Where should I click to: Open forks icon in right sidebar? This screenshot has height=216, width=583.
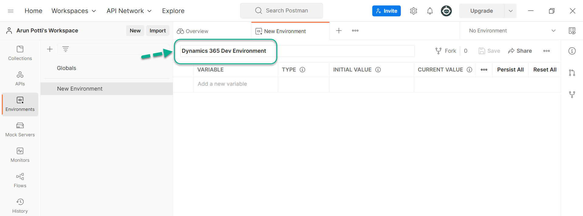[572, 95]
